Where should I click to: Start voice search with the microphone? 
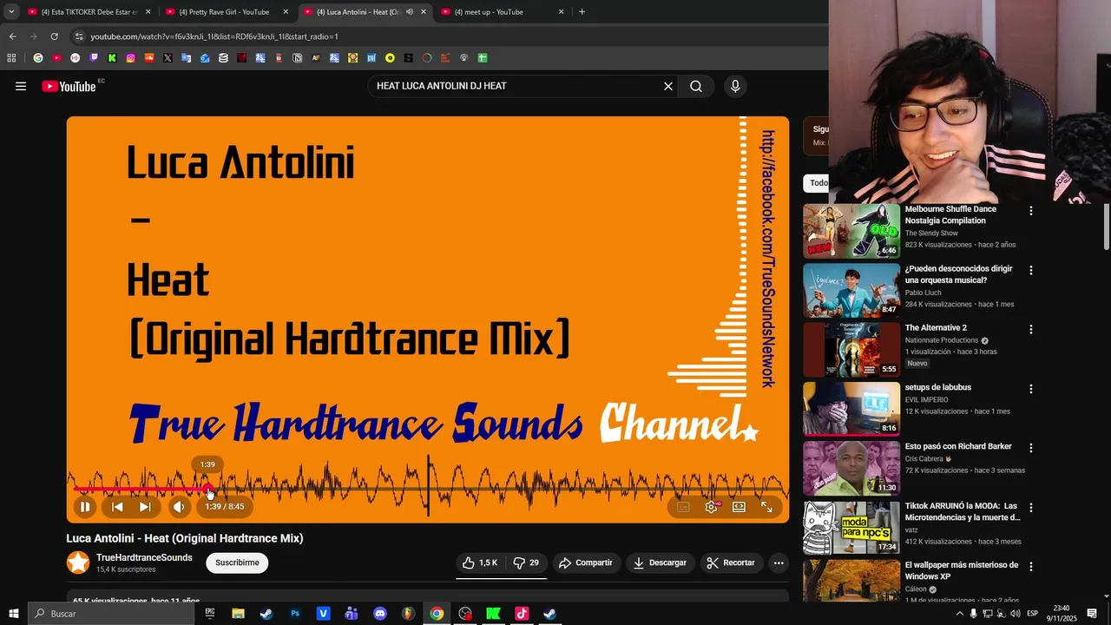tap(735, 86)
